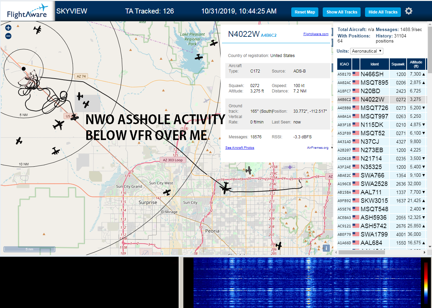Select the ASH5936 aircraft row

382,217
